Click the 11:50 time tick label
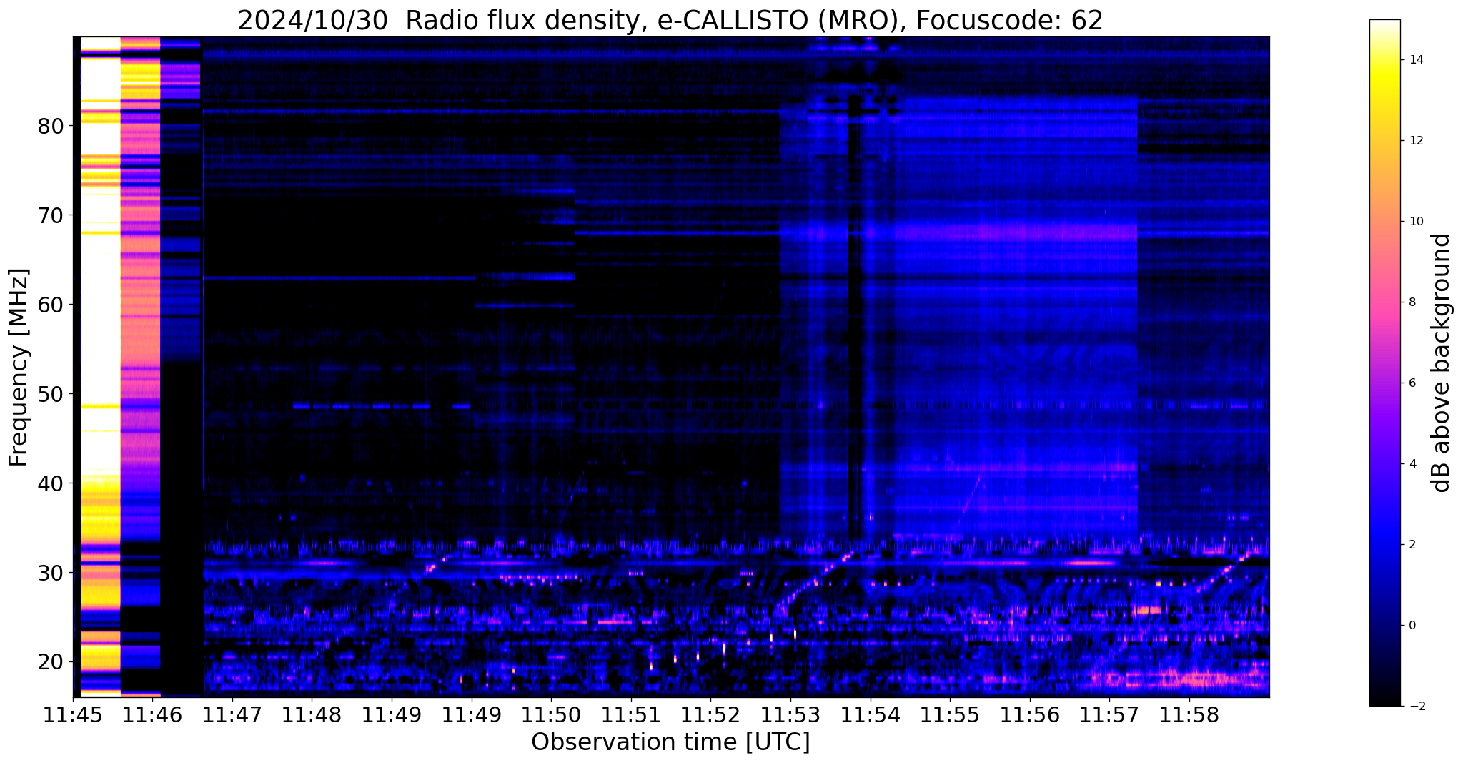This screenshot has width=1463, height=763. (550, 715)
